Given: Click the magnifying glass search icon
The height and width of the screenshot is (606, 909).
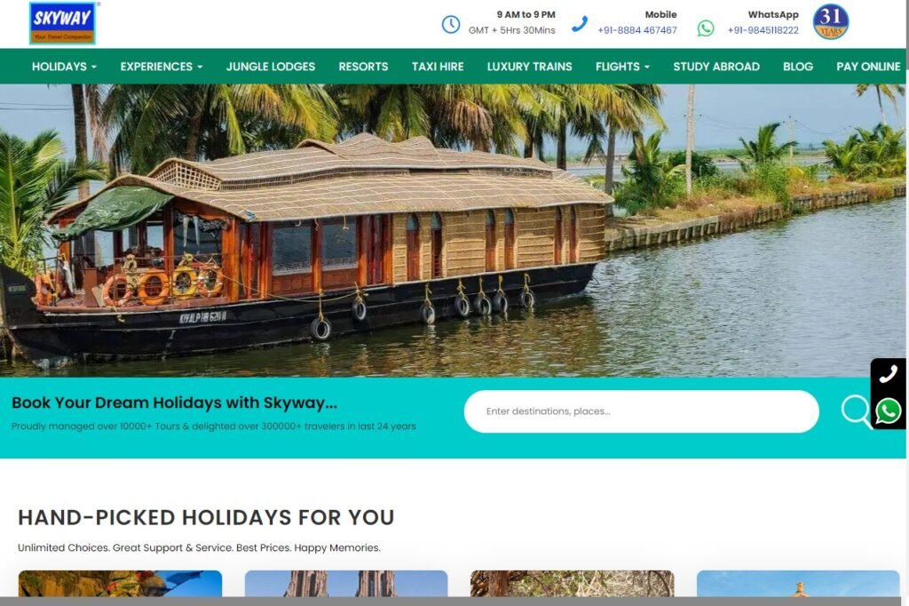Looking at the screenshot, I should [857, 411].
